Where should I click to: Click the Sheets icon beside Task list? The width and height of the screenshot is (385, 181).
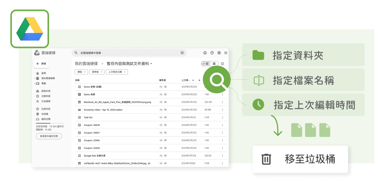pyautogui.click(x=79, y=117)
